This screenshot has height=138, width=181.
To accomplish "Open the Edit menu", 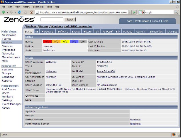I will coord(10,7).
